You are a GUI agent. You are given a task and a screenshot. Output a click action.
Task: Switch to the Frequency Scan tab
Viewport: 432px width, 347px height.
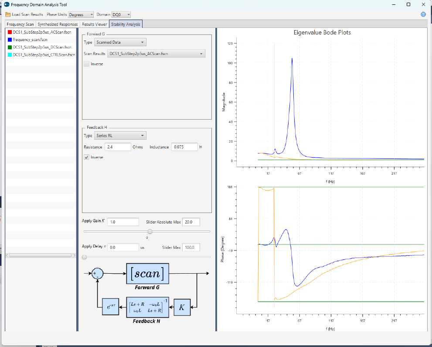coord(20,24)
